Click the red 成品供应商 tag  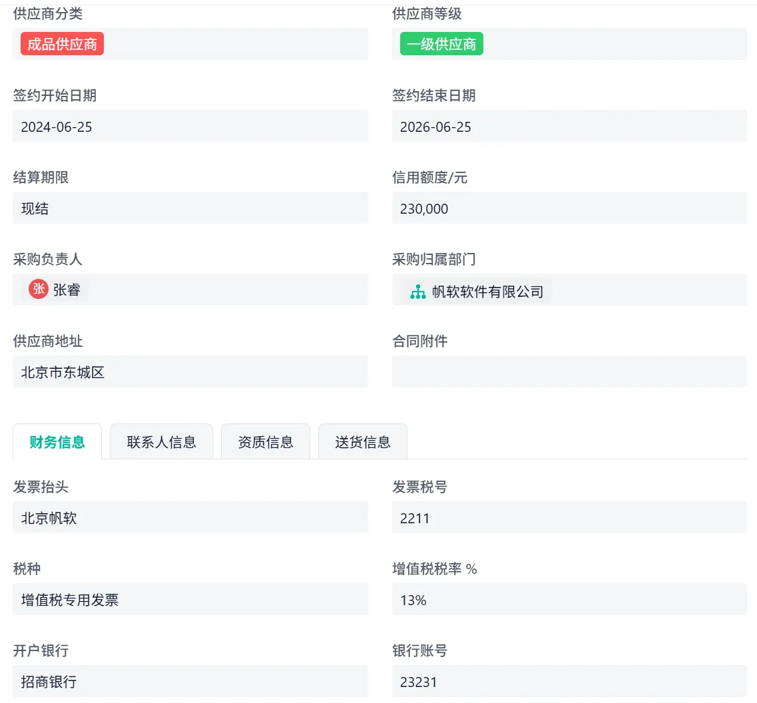pos(63,44)
